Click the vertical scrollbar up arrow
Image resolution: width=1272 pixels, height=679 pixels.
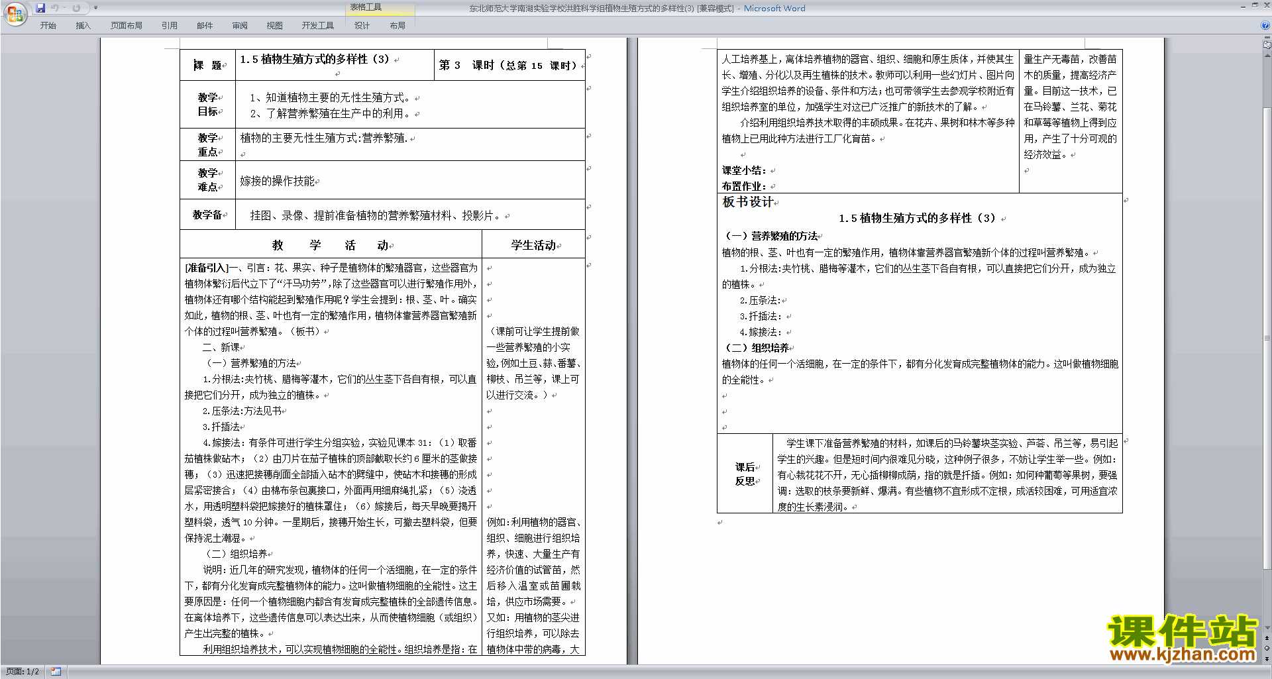tap(1267, 54)
